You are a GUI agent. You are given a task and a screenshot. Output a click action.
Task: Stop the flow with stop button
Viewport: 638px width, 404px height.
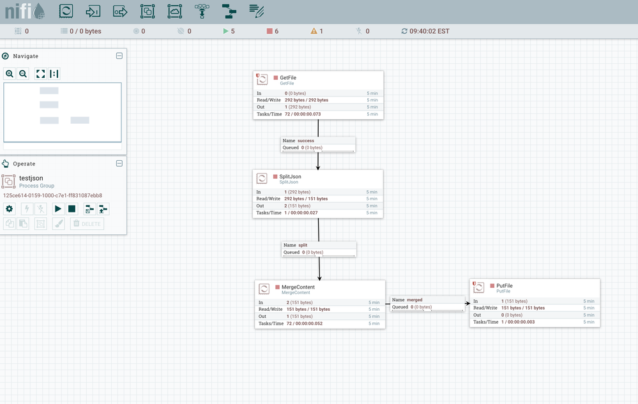(x=72, y=209)
